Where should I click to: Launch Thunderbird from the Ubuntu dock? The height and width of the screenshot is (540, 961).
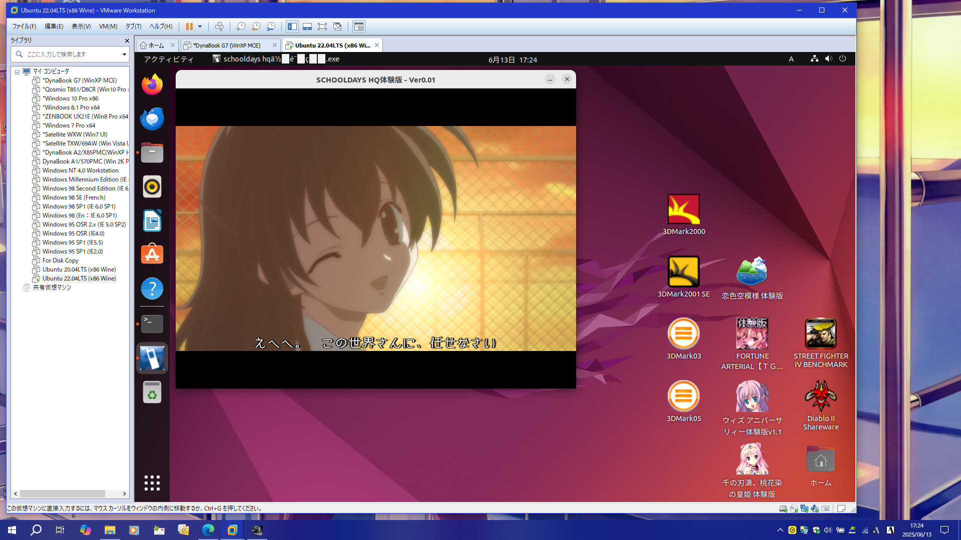152,118
